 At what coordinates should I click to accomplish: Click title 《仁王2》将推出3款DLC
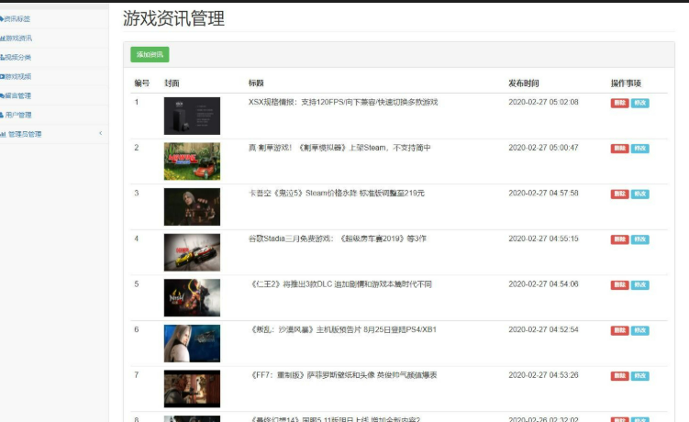(341, 284)
